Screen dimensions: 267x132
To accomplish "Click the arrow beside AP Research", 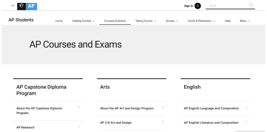I will coord(79,127).
